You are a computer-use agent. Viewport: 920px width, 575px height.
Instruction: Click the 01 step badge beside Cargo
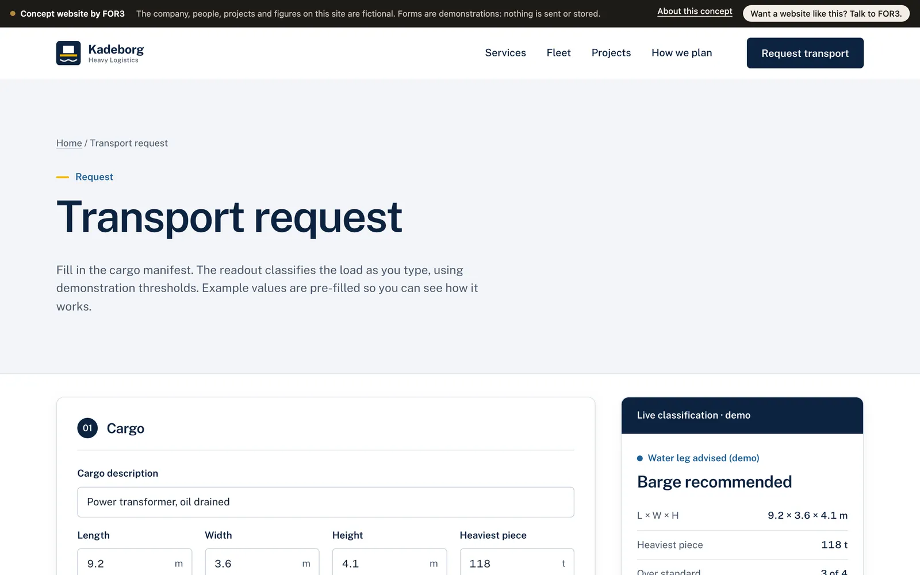point(87,428)
